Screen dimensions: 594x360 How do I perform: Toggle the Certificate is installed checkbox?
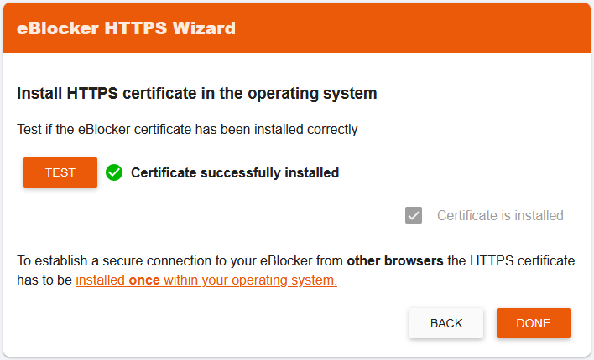[x=414, y=215]
